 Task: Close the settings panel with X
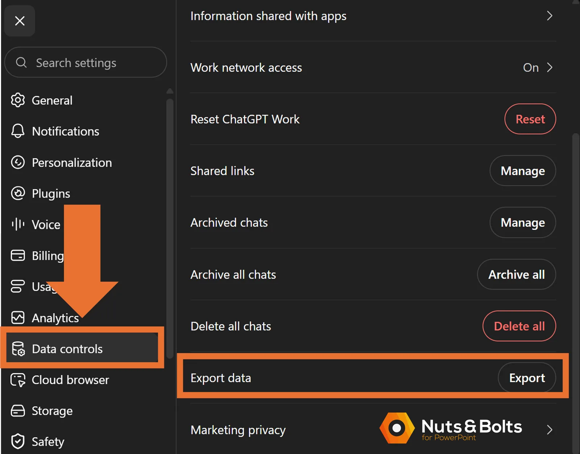20,21
